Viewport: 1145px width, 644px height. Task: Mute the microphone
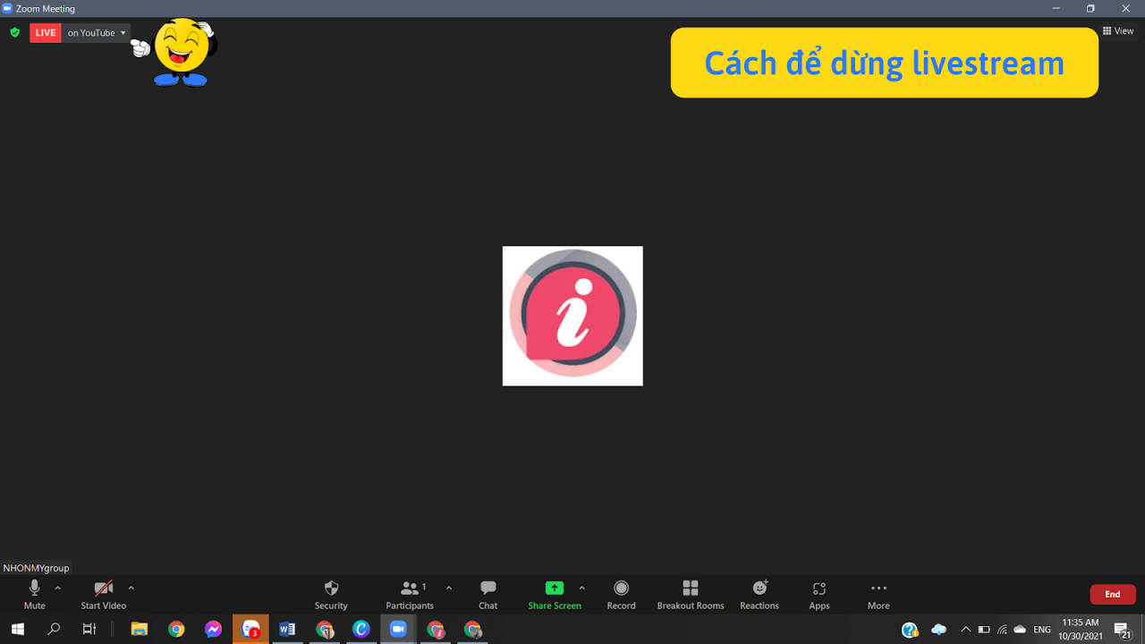click(33, 593)
